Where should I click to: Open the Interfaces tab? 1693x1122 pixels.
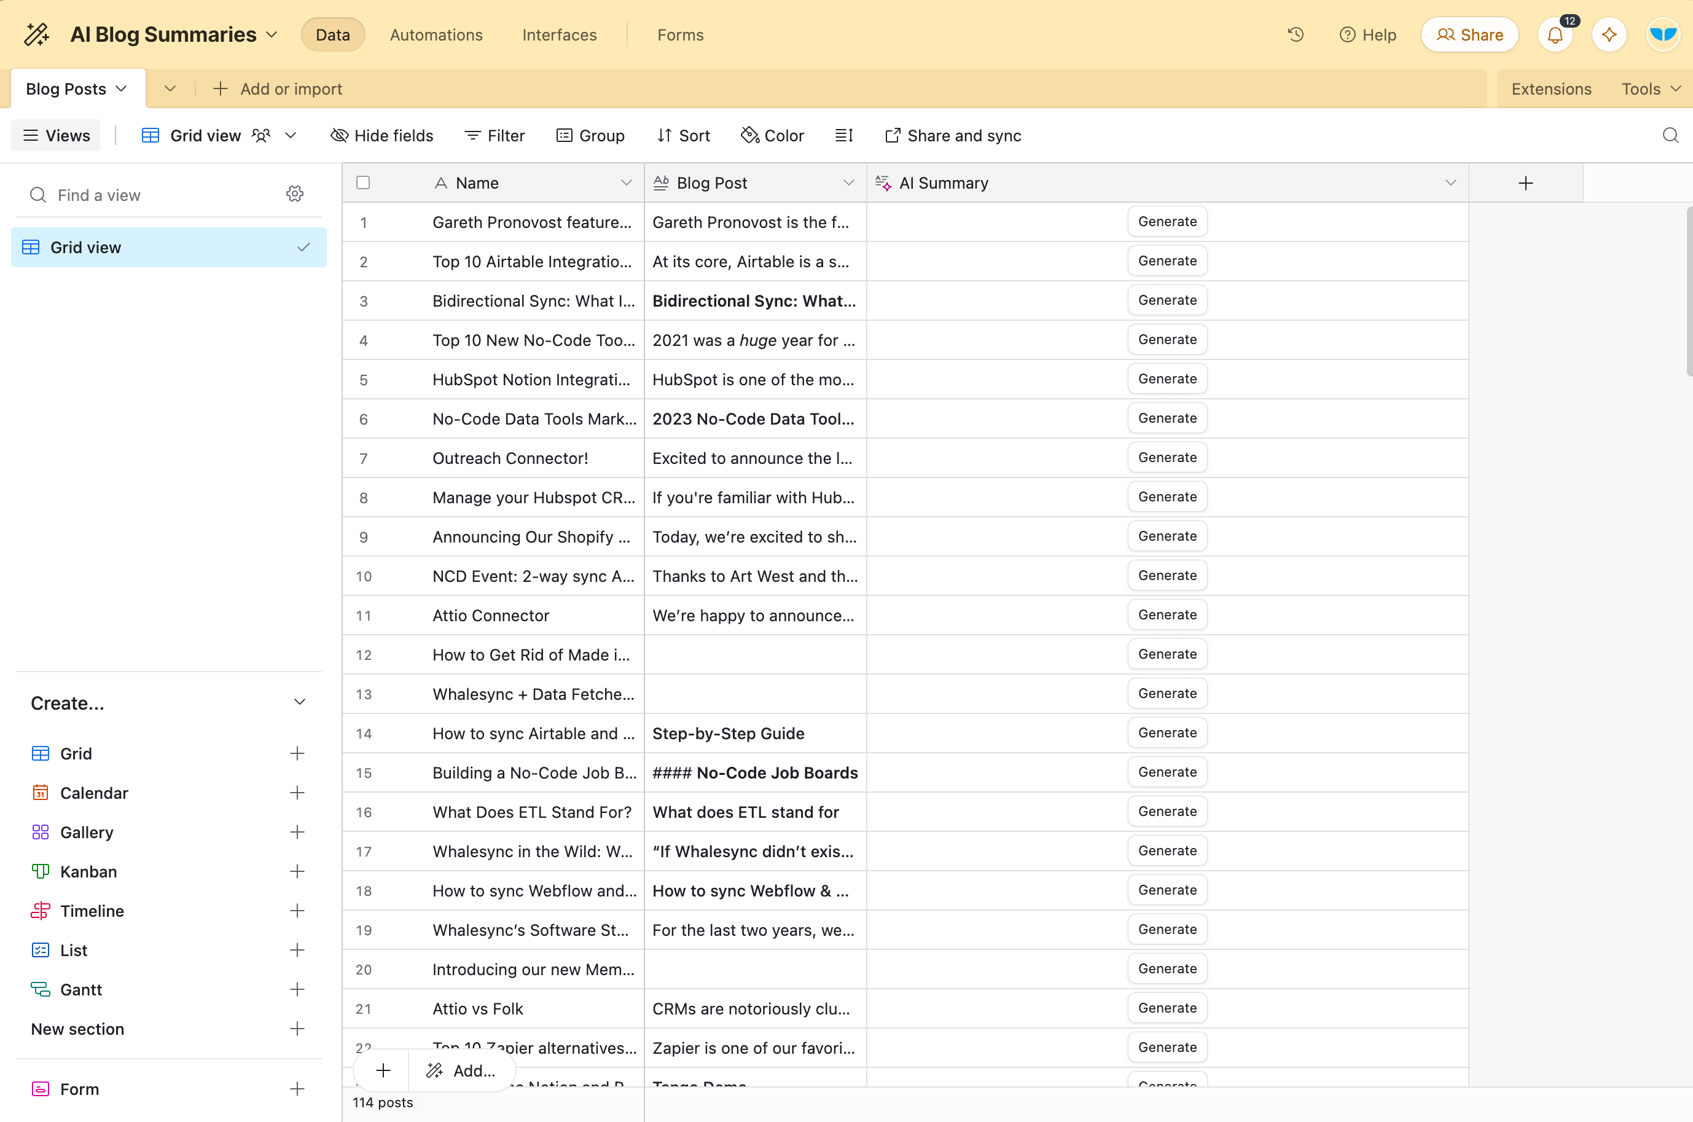558,34
